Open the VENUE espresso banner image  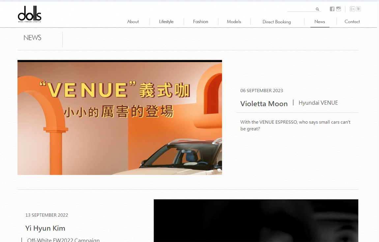pyautogui.click(x=120, y=118)
